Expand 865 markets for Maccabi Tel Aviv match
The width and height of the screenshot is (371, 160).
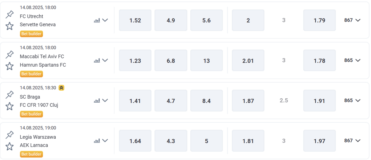point(352,60)
